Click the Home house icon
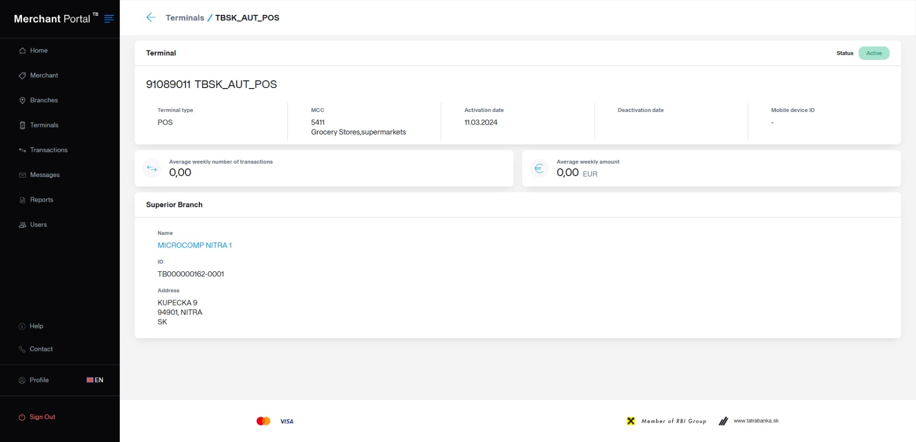The height and width of the screenshot is (442, 916). 23,51
